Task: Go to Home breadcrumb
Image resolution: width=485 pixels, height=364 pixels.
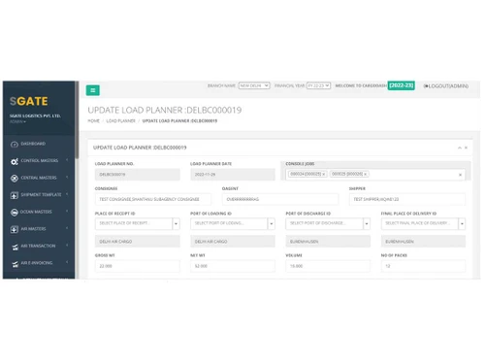Action: (93, 121)
